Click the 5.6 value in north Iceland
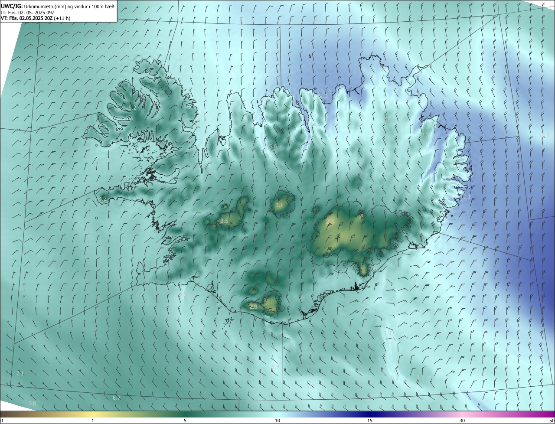 click(x=273, y=147)
